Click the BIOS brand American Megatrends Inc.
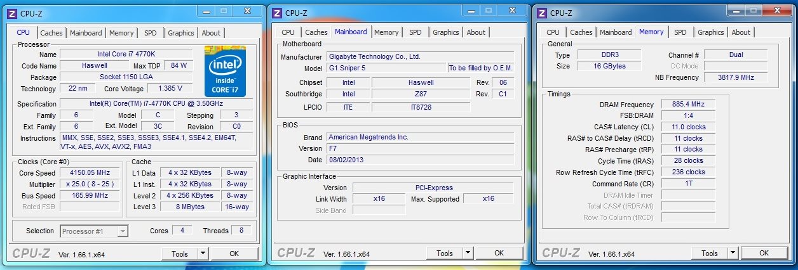The image size is (798, 270). 420,137
